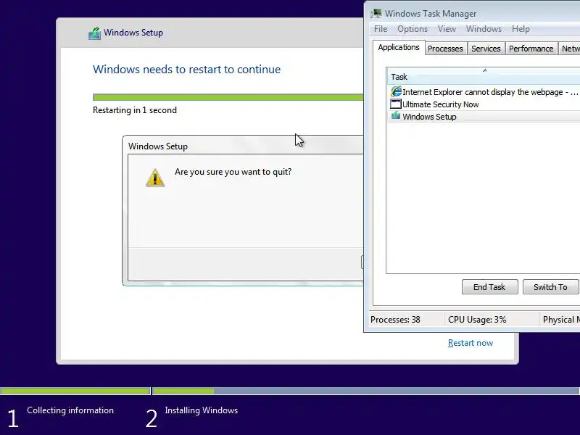
Task: Click the Installing Windows progress bar
Action: pos(366,391)
